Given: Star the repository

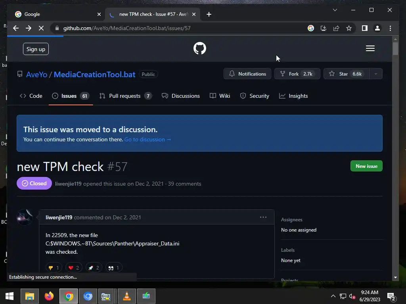Looking at the screenshot, I should [x=347, y=74].
